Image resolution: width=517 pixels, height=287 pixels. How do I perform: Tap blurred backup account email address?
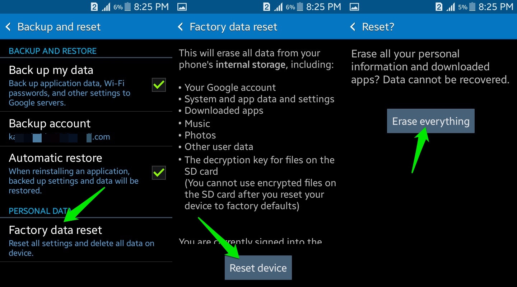coord(59,137)
